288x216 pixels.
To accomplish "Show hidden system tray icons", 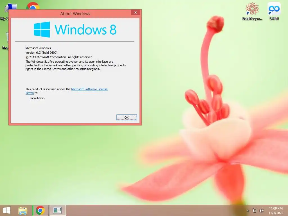I will pos(248,211).
